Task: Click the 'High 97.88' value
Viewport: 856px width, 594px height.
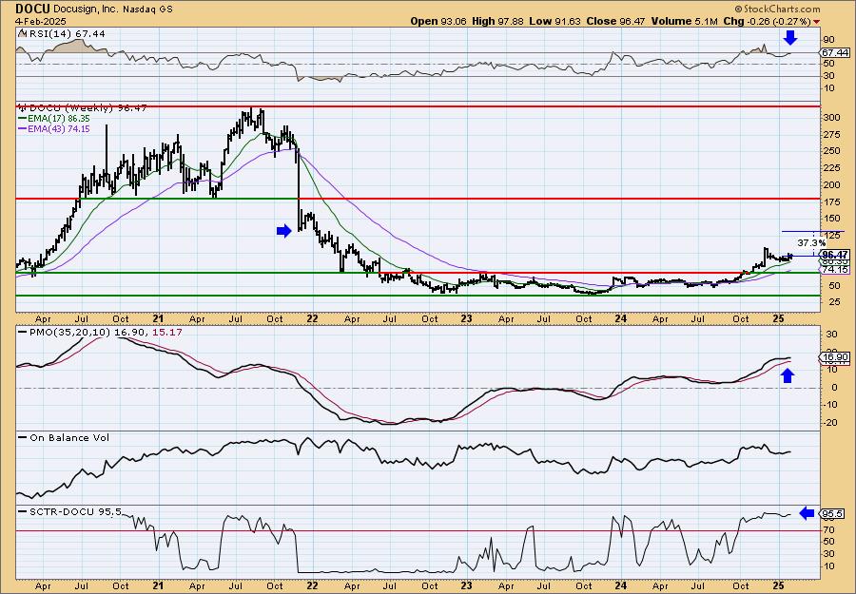Action: coord(497,21)
